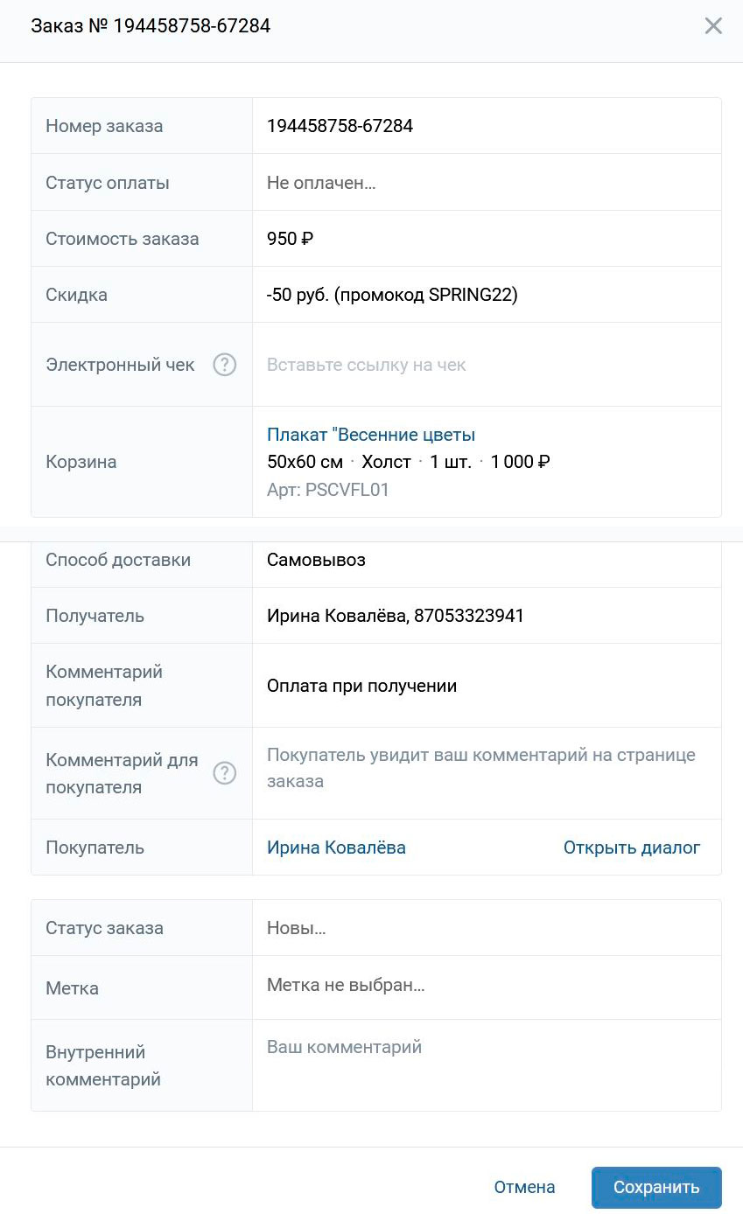
Task: Click the Комментарий для покупателя text field
Action: [x=487, y=773]
